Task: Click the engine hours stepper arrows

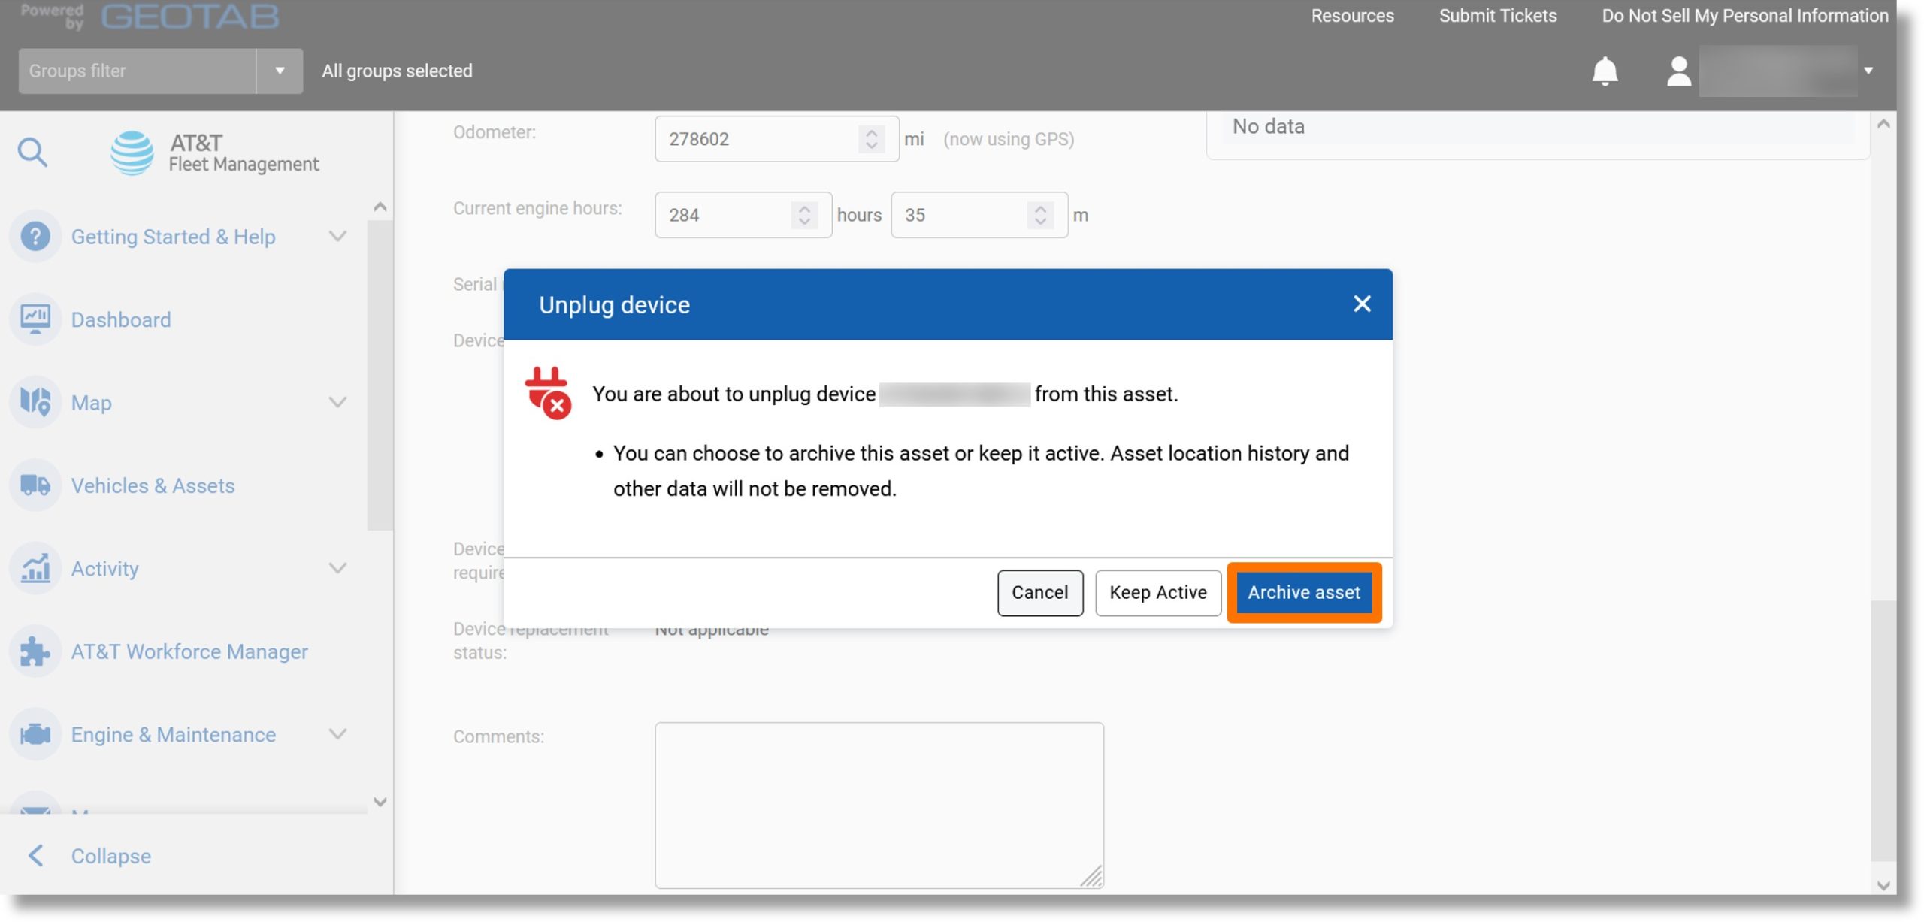Action: point(804,215)
